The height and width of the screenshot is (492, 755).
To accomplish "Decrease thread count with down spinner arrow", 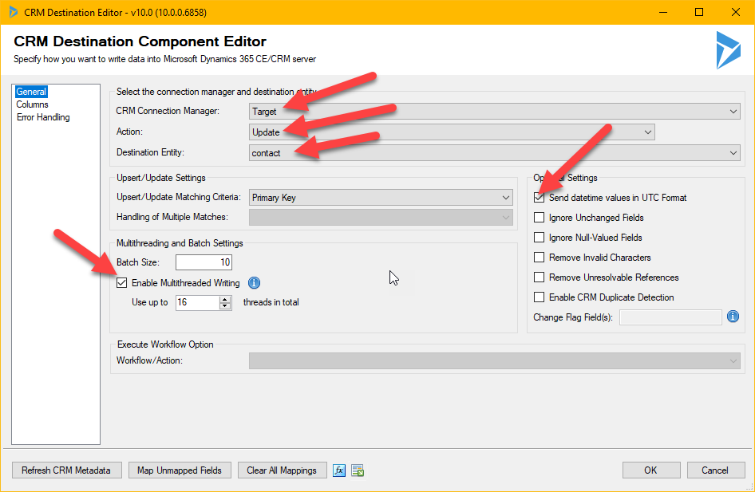I will pyautogui.click(x=225, y=306).
